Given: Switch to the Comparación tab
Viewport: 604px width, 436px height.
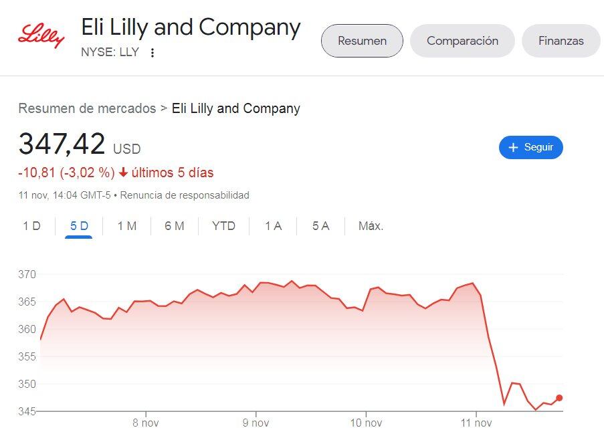Looking at the screenshot, I should point(462,41).
